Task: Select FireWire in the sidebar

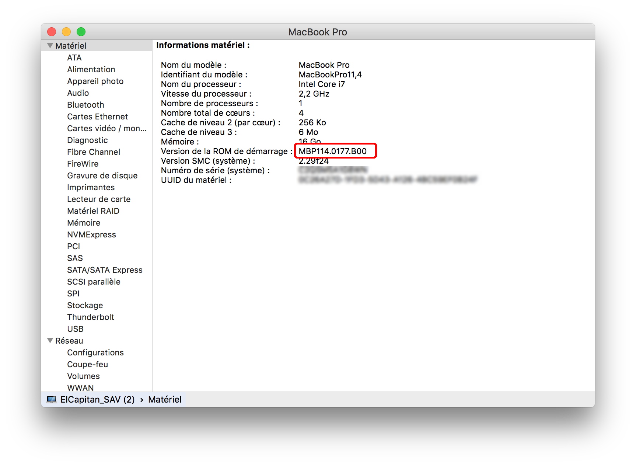Action: click(x=83, y=164)
